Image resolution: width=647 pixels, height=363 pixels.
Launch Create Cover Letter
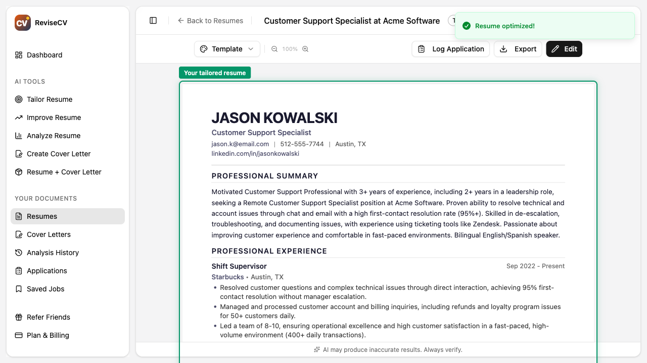pyautogui.click(x=59, y=154)
